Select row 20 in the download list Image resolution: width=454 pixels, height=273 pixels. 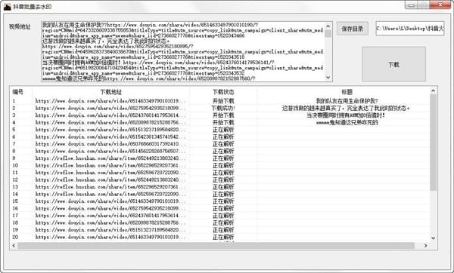pyautogui.click(x=220, y=237)
